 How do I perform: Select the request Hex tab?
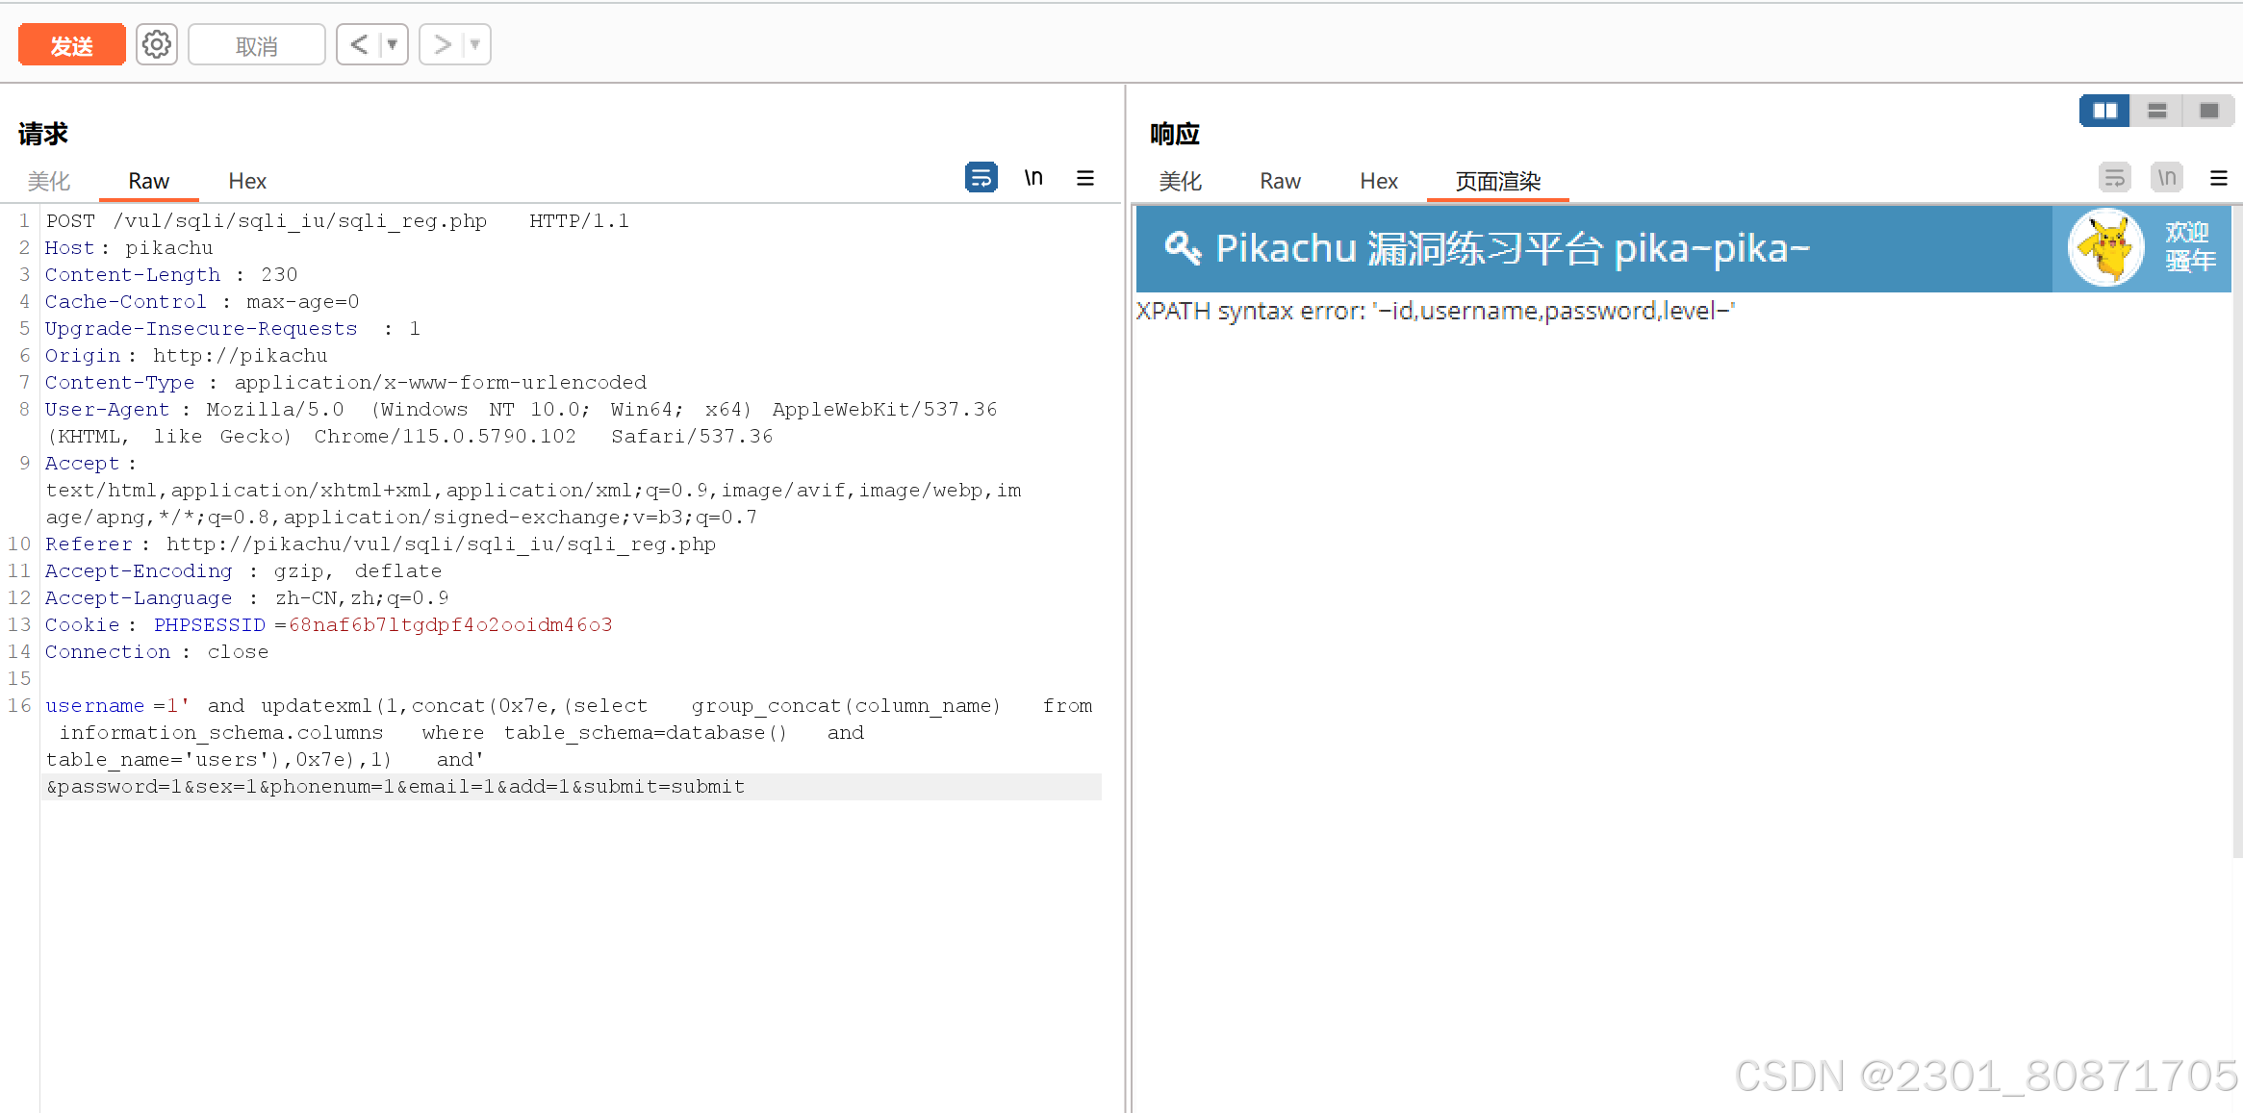pos(247,181)
